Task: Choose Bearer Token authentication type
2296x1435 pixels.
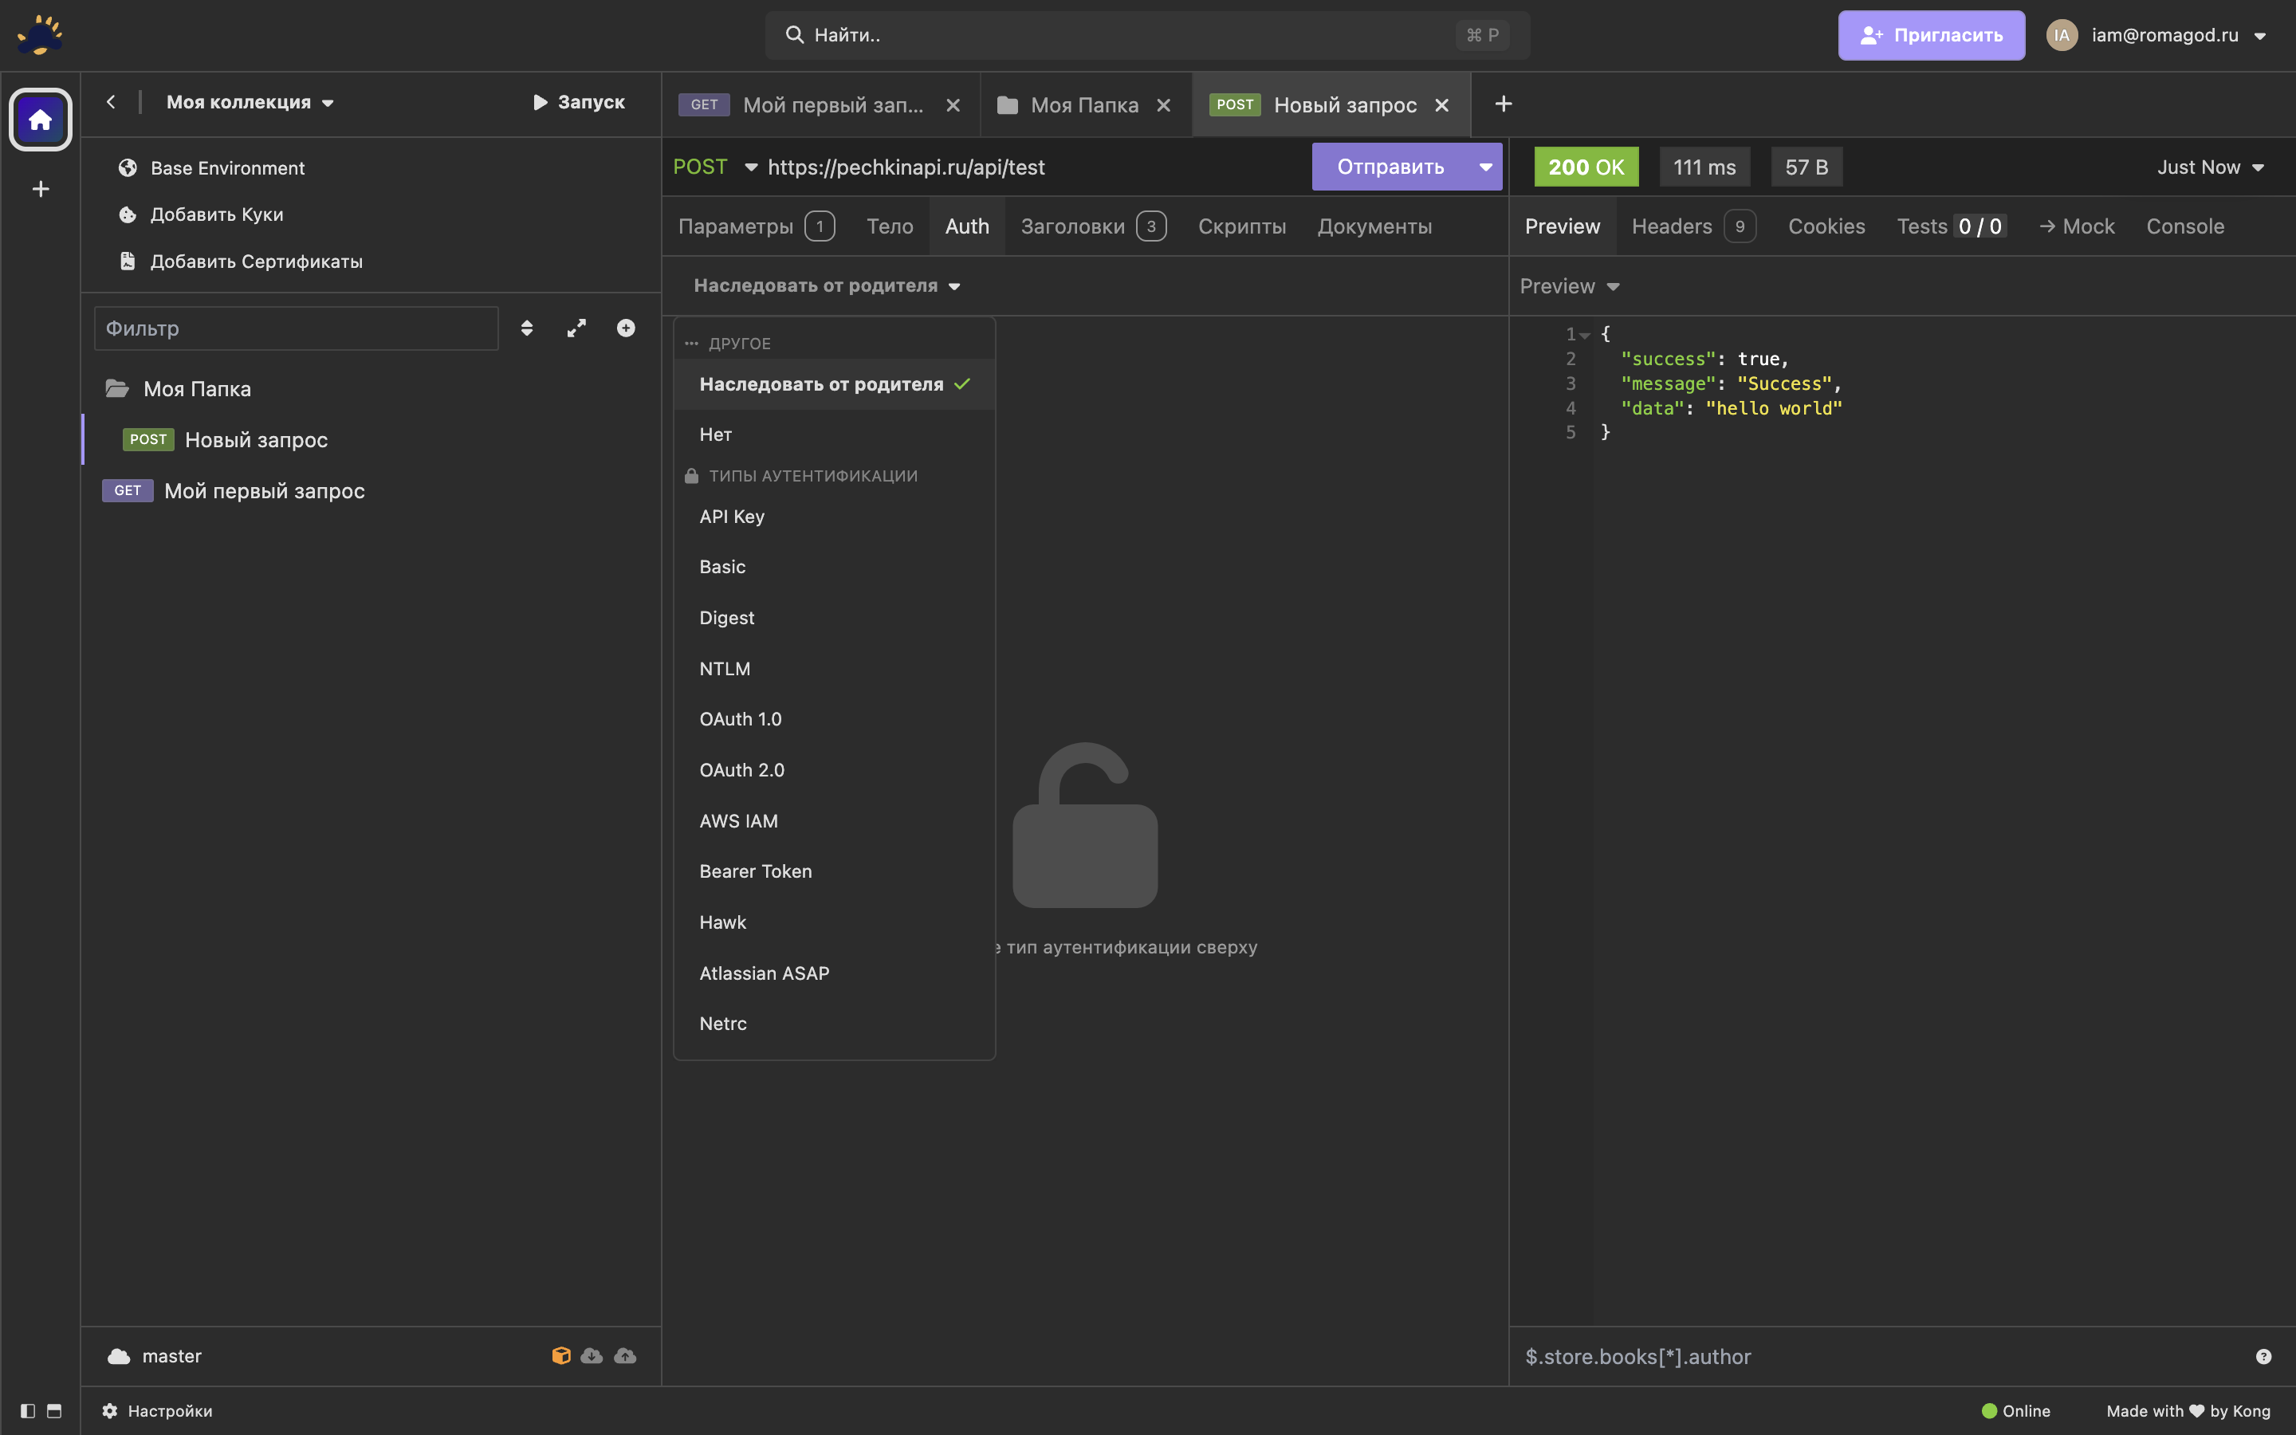Action: (755, 871)
